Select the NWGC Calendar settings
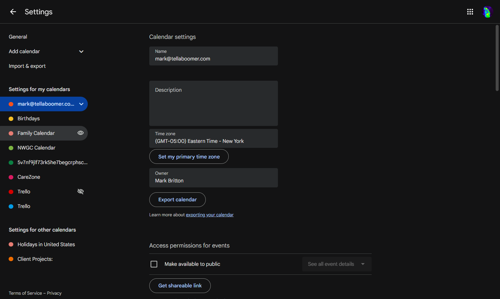 [37, 148]
